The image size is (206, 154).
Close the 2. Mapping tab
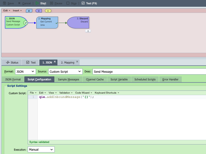click(x=77, y=61)
